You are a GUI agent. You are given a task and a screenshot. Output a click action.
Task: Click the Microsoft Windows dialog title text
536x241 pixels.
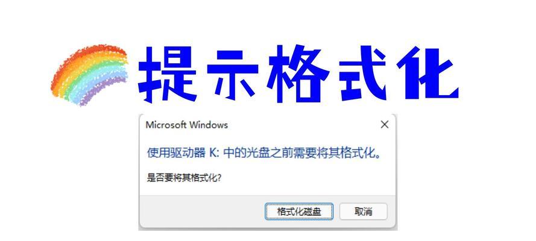pyautogui.click(x=187, y=125)
